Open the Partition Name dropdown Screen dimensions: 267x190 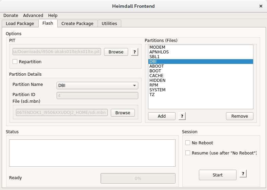point(97,86)
